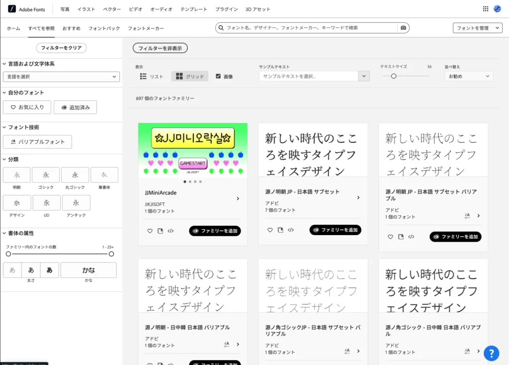The width and height of the screenshot is (509, 365).
Task: Favorite JJMiniArcade with heart icon
Action: point(150,231)
